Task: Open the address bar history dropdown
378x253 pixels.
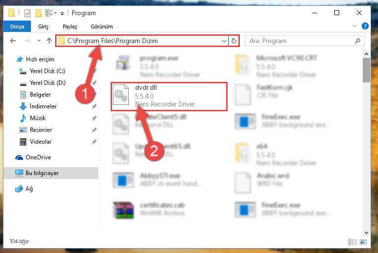Action: tap(224, 41)
